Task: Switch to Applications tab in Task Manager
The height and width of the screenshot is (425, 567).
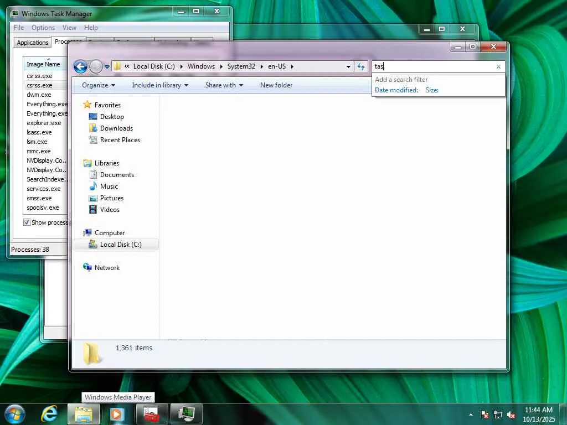Action: 33,43
